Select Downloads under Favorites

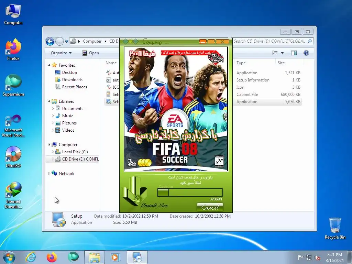point(72,80)
